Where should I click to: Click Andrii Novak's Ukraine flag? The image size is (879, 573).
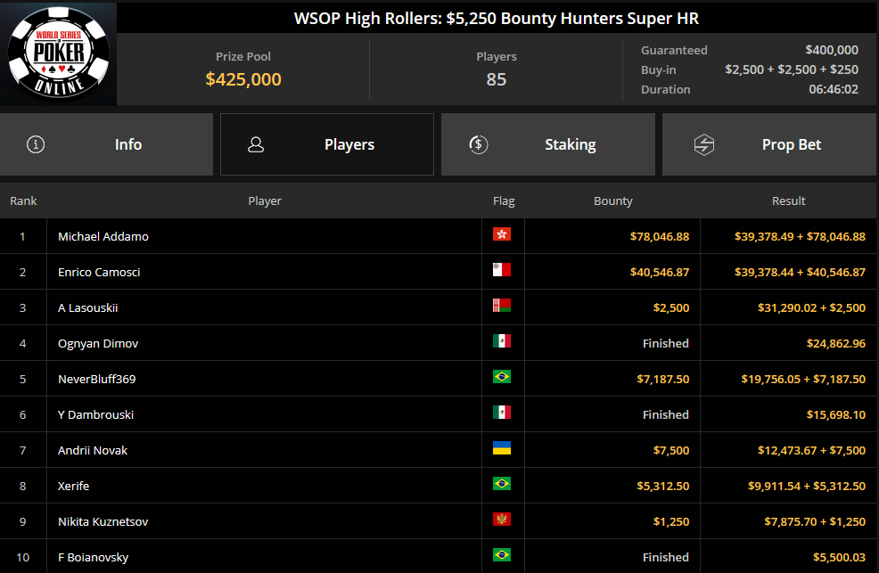pos(502,448)
